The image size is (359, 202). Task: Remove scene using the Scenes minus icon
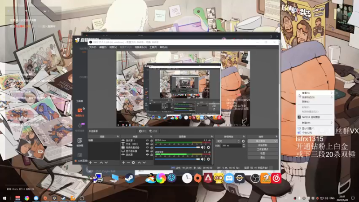(x=96, y=162)
